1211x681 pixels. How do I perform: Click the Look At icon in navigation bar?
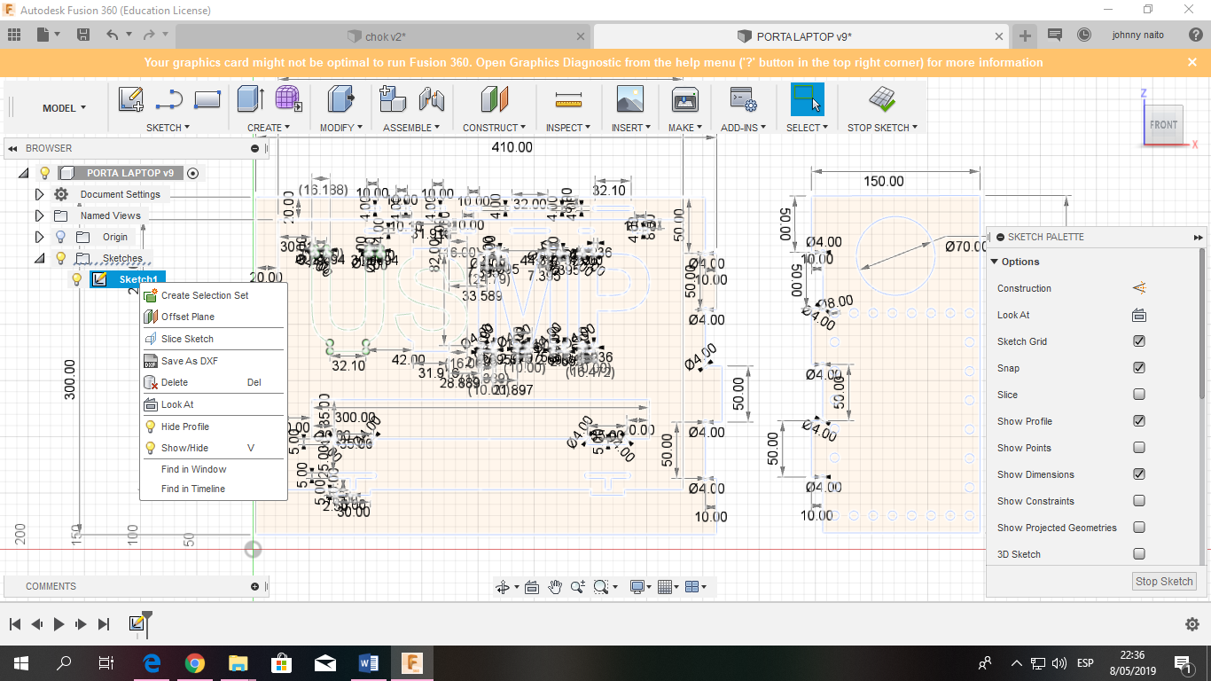[x=532, y=587]
